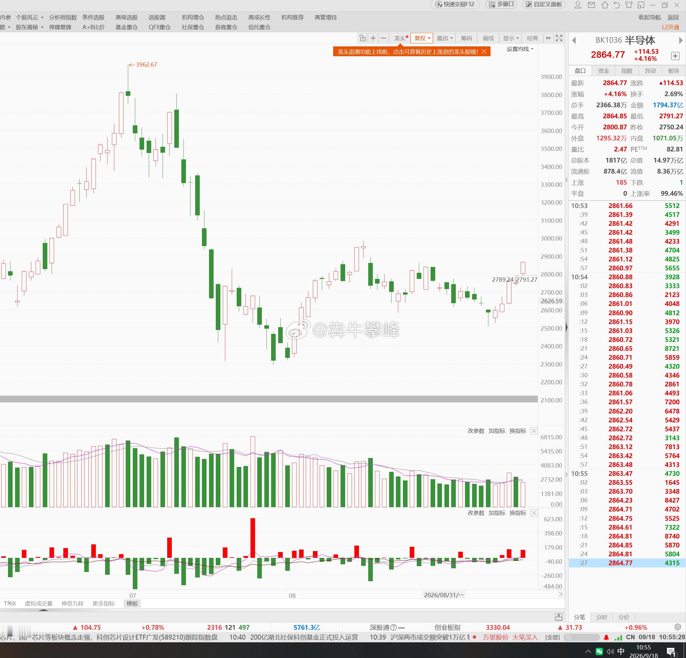
Task: Open the status bar settings gear
Action: 678,627
